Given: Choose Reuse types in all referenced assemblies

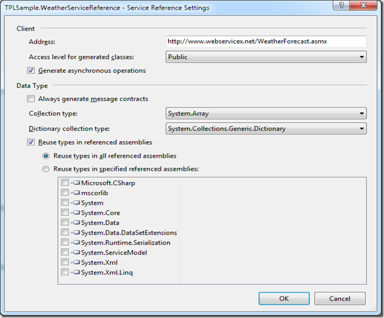Looking at the screenshot, I should (46, 156).
